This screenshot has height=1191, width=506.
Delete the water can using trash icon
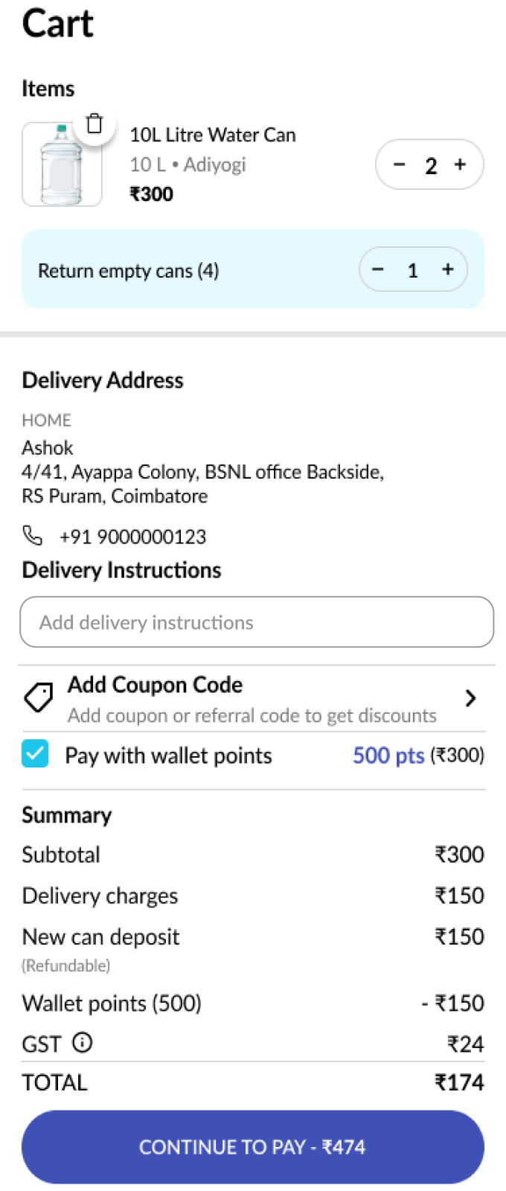95,124
